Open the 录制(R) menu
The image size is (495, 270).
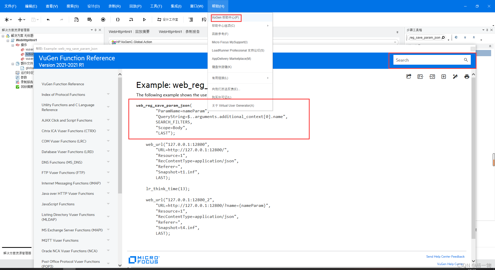click(x=114, y=6)
